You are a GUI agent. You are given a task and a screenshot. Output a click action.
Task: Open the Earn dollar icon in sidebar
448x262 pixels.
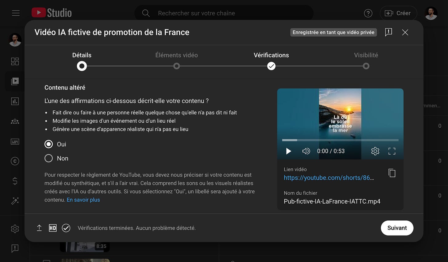pyautogui.click(x=15, y=181)
